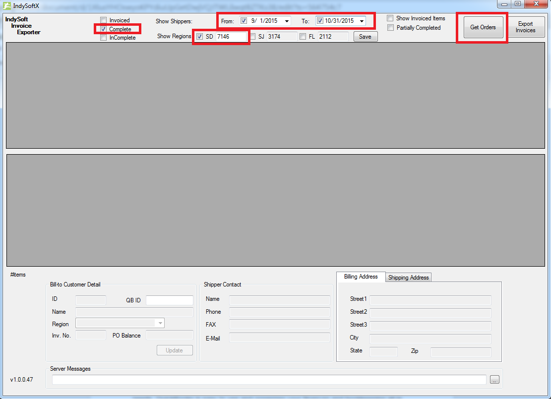
Task: Open server messages ellipsis button
Action: [495, 380]
